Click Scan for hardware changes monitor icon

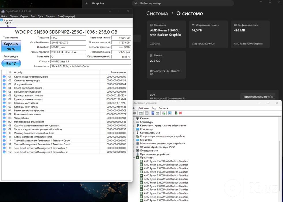point(170,113)
